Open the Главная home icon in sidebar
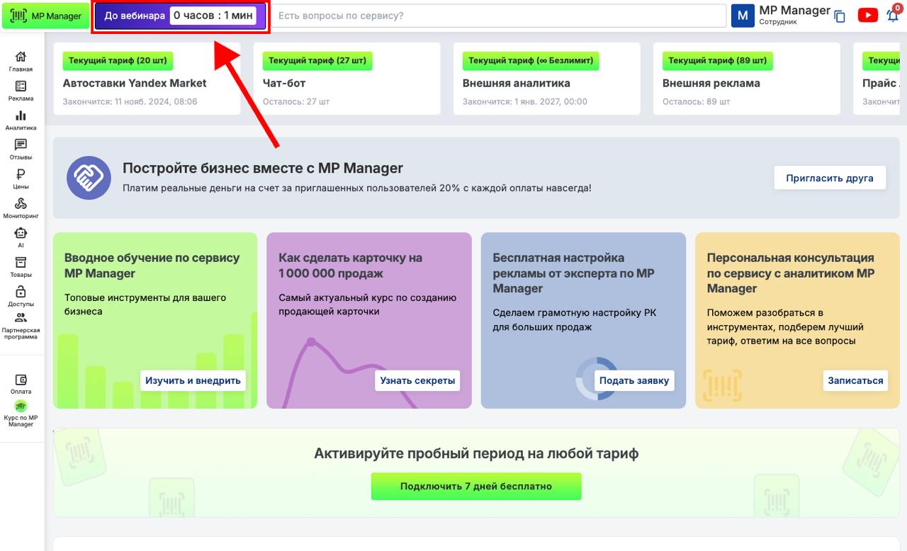The width and height of the screenshot is (907, 551). 21,57
